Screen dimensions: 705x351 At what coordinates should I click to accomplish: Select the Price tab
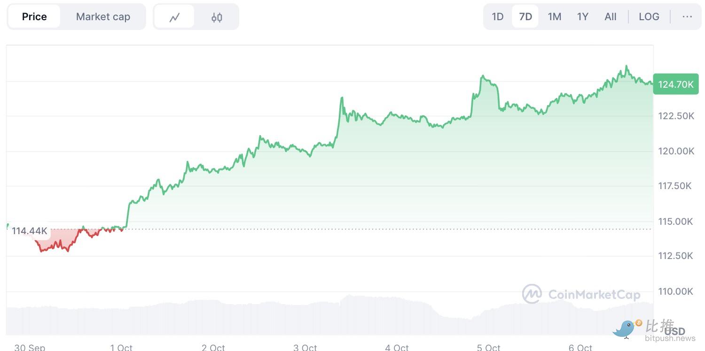[x=34, y=17]
